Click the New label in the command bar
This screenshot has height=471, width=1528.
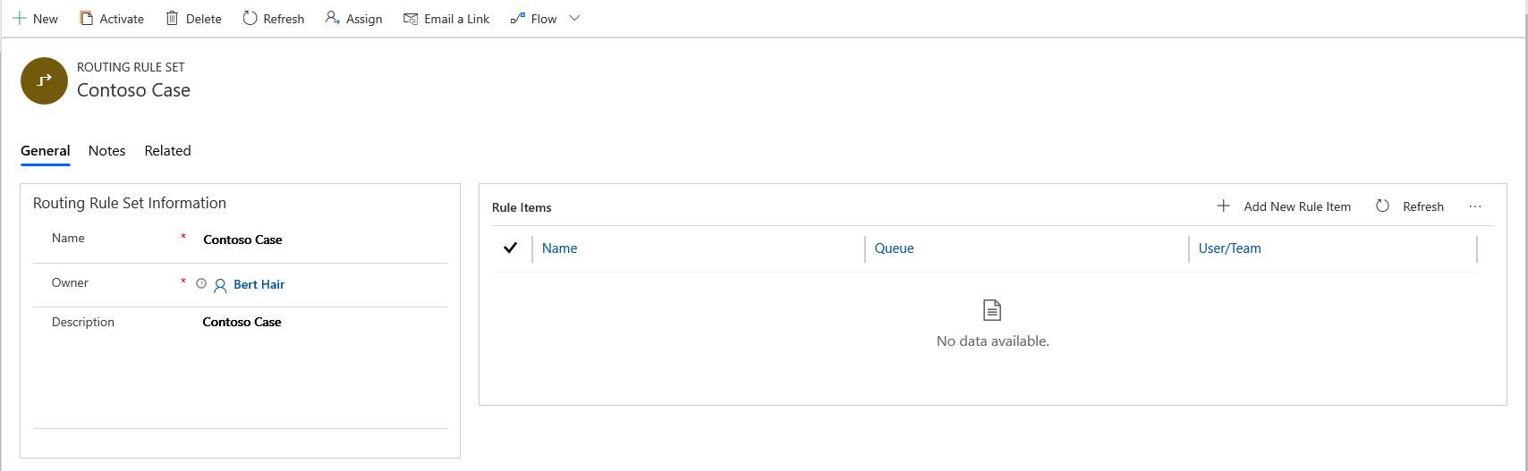click(46, 19)
